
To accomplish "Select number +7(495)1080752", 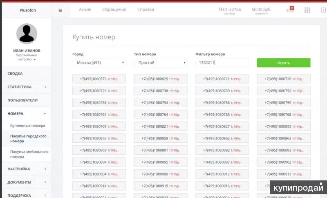I will (x=284, y=91).
